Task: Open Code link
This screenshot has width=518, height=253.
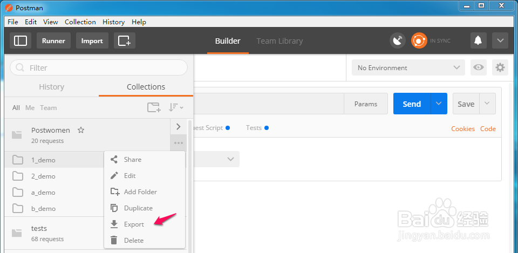Action: tap(488, 129)
